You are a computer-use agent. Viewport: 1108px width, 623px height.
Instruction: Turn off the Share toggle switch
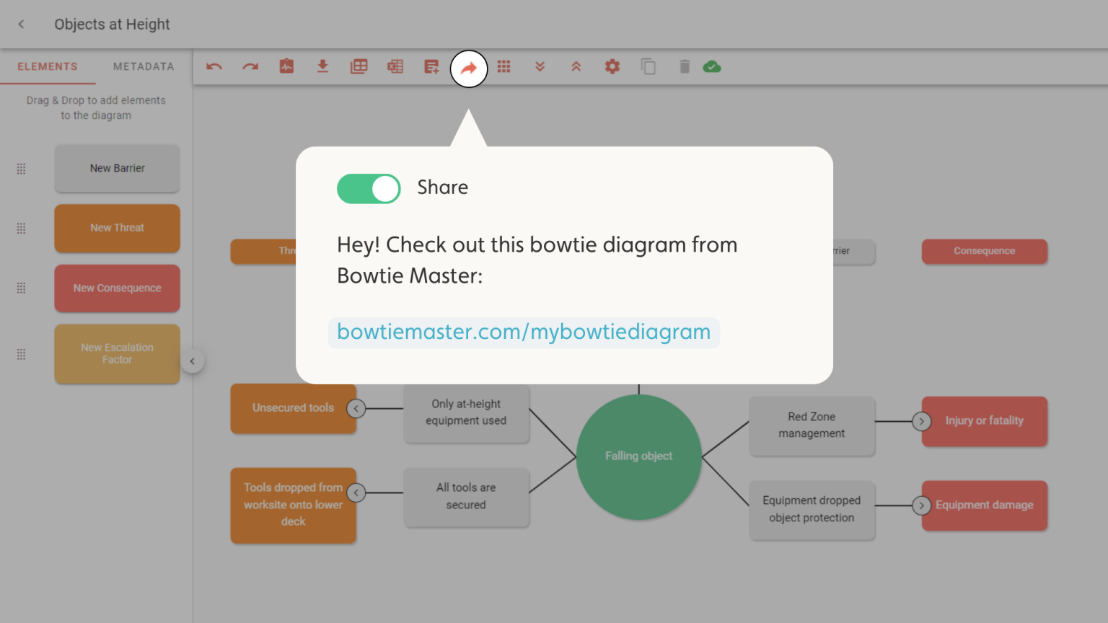tap(369, 189)
